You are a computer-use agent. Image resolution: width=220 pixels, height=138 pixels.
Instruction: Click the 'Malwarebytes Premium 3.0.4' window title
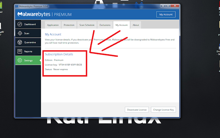33,7
